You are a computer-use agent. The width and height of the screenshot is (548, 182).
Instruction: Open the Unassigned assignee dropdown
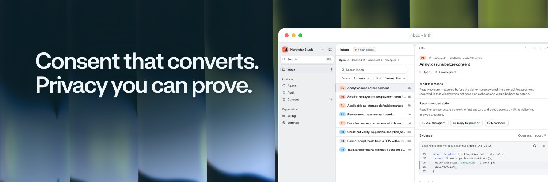pos(446,72)
